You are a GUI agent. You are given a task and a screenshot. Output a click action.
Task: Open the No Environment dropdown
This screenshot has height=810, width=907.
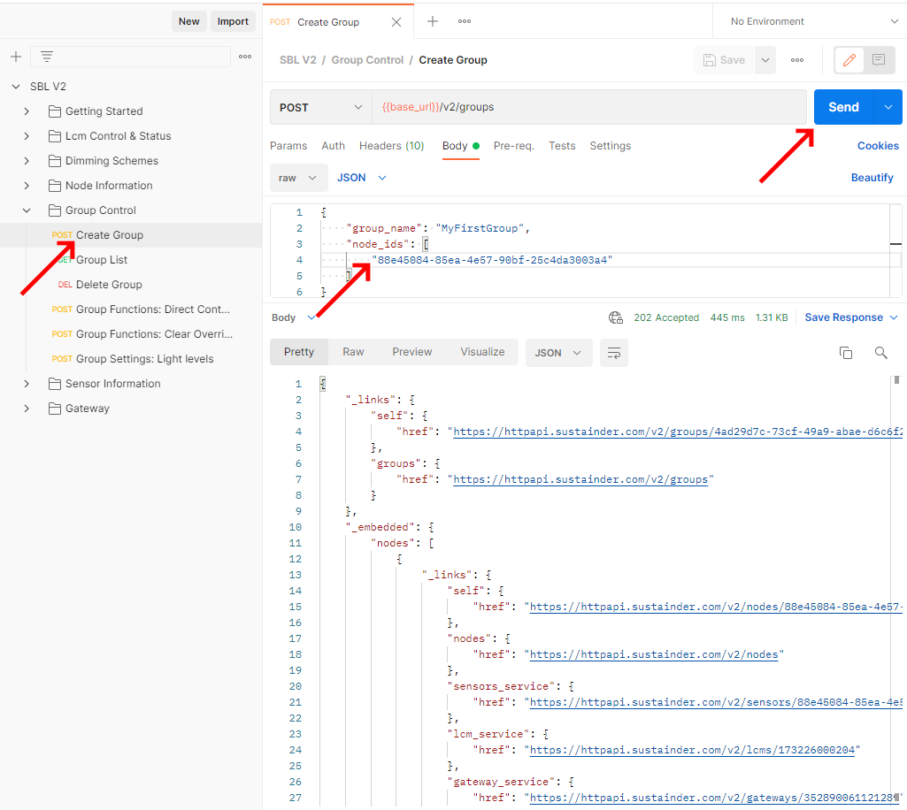(811, 21)
